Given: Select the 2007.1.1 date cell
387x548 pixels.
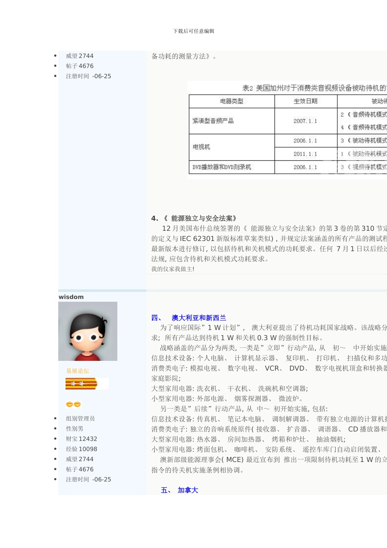Looking at the screenshot, I should click(x=306, y=121).
